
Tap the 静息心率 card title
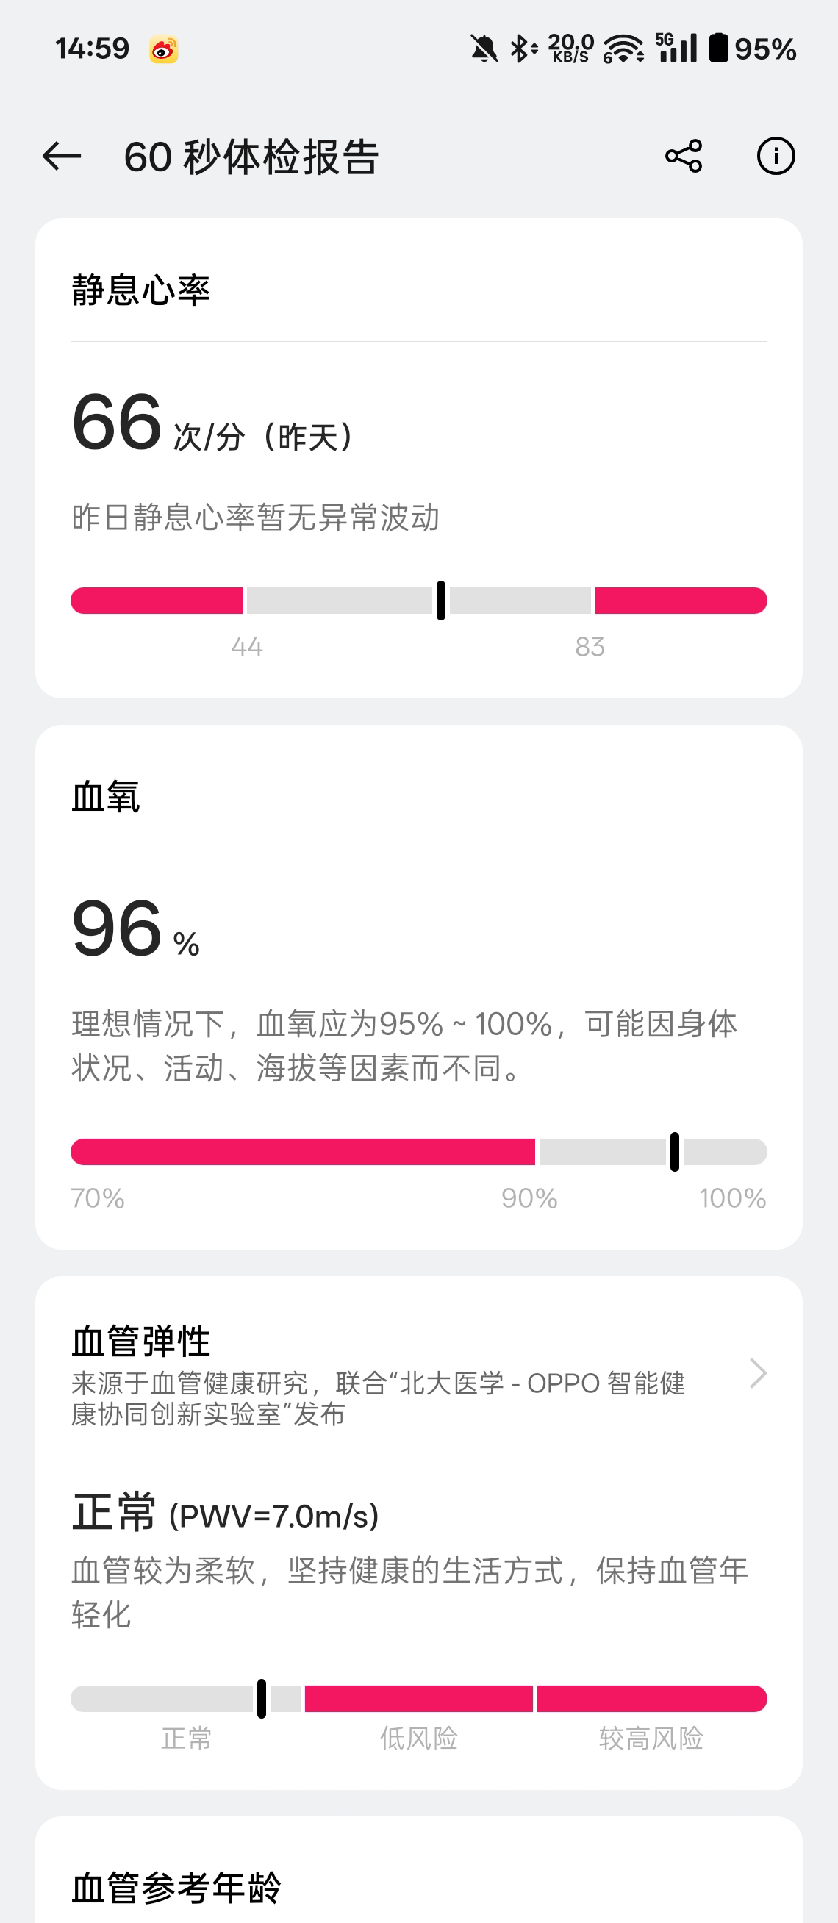pyautogui.click(x=141, y=290)
